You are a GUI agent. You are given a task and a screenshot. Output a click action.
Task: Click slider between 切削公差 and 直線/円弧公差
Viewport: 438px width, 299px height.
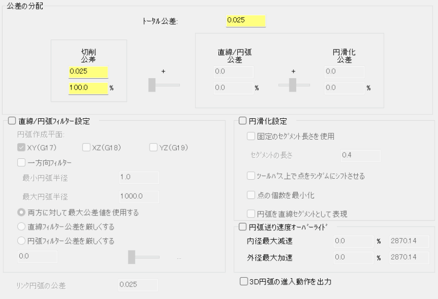(x=152, y=84)
